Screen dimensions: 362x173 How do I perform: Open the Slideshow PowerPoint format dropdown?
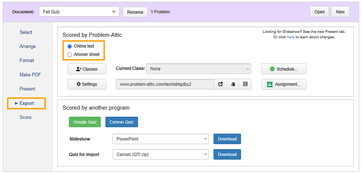(x=161, y=139)
